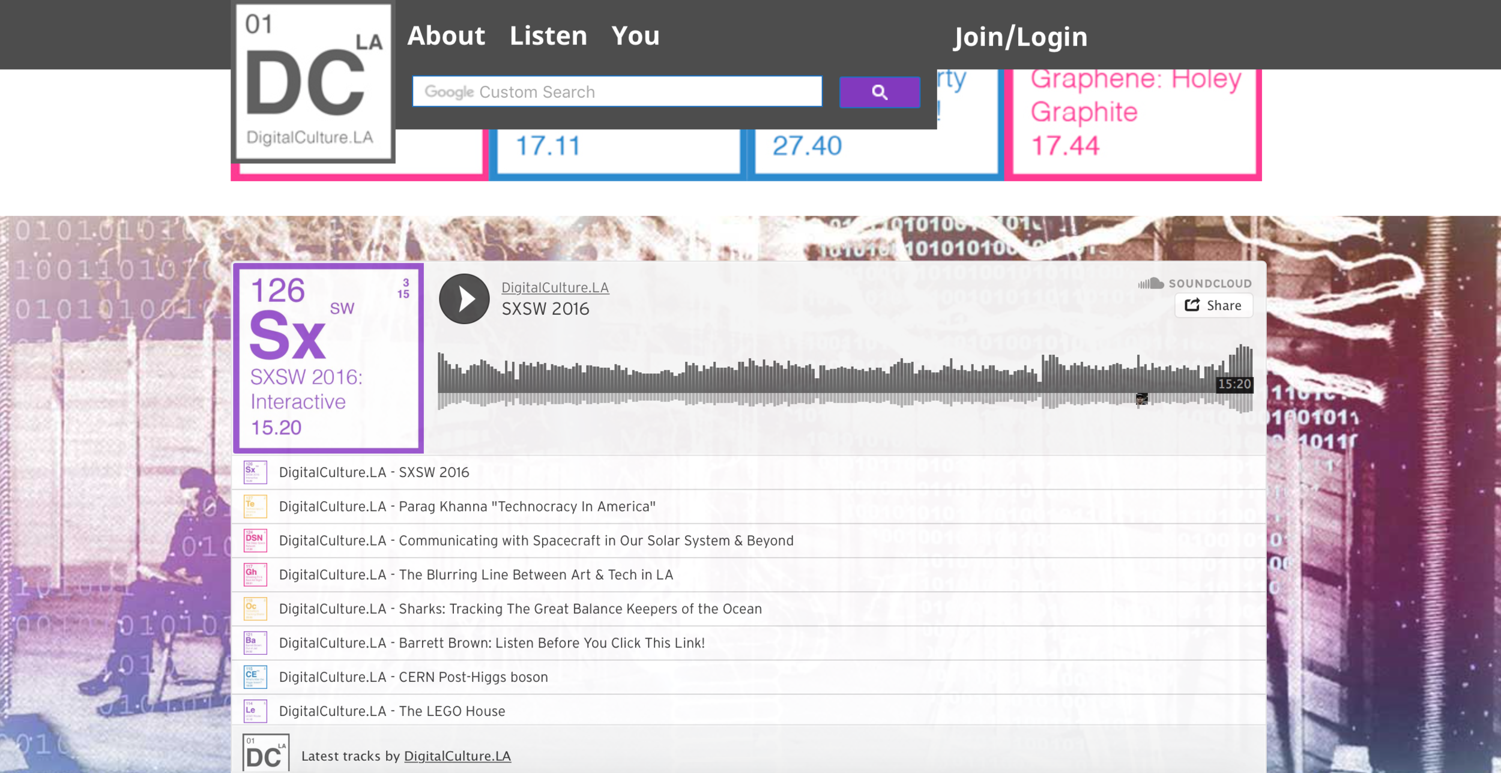The height and width of the screenshot is (773, 1501).
Task: Expand the DigitalCulture.LA latest tracks link
Action: (457, 755)
